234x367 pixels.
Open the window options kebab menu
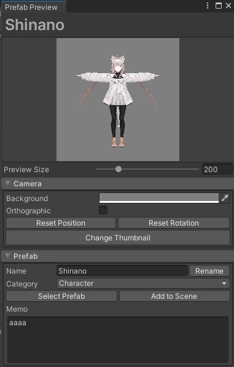208,6
